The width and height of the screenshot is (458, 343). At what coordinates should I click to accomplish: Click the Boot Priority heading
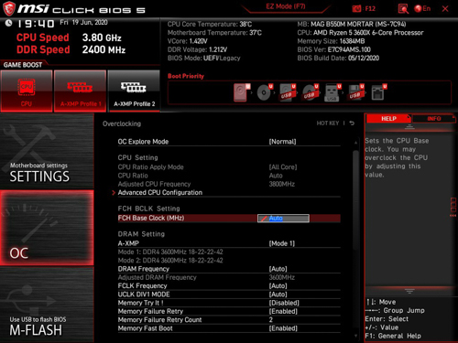pyautogui.click(x=186, y=76)
